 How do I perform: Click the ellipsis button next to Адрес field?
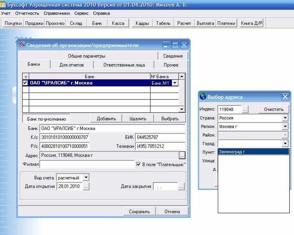pos(182,156)
